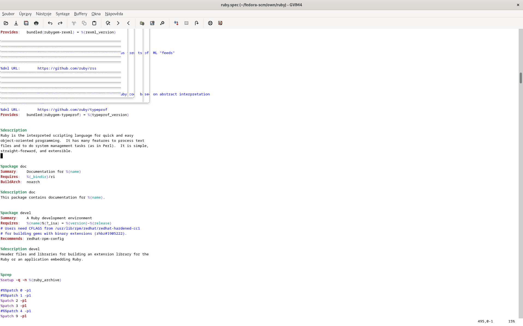This screenshot has width=523, height=326.
Task: Click '%{rexml_version}' macro text
Action: 99,32
